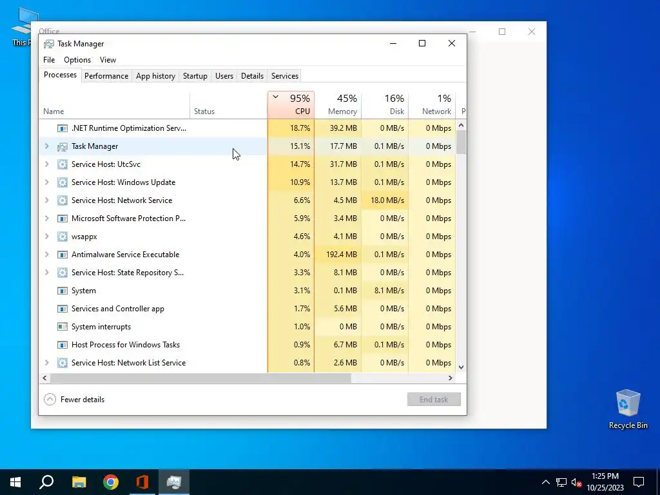
Task: Expand Service Host: Network List Service group
Action: (x=46, y=363)
